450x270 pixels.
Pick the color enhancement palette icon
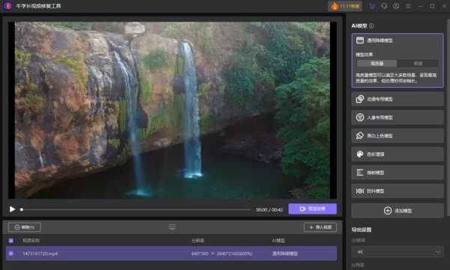[x=359, y=154]
